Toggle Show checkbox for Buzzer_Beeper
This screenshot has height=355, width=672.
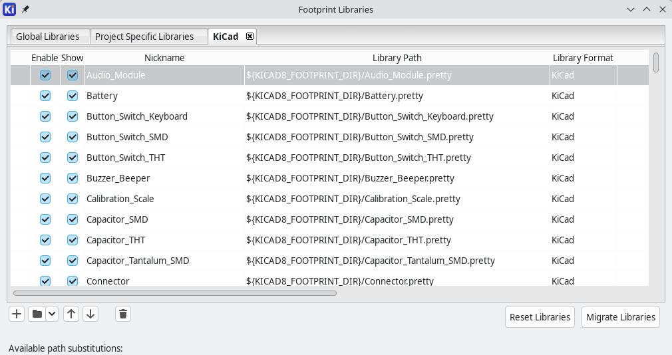click(73, 177)
